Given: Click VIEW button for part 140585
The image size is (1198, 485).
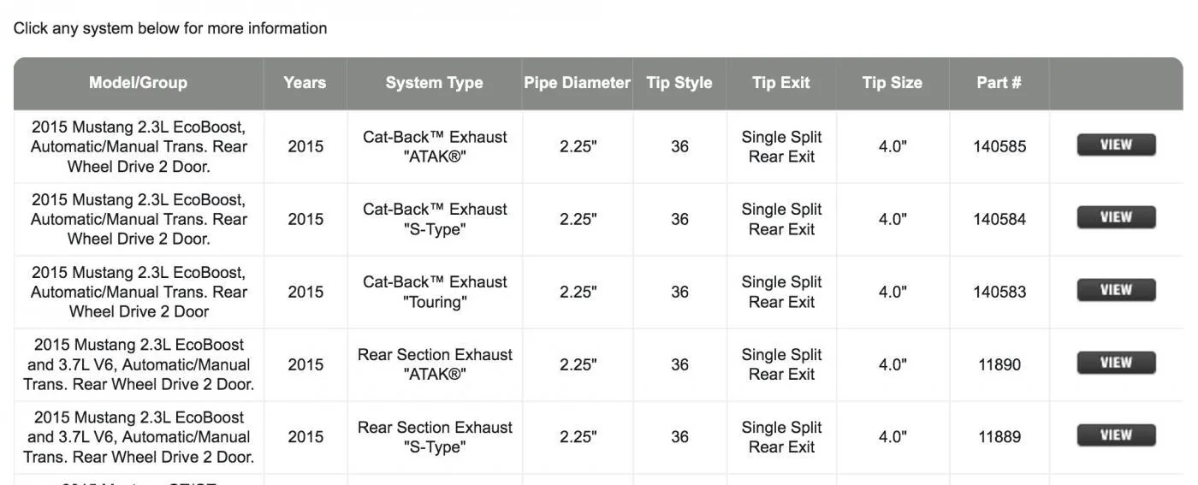Looking at the screenshot, I should tap(1116, 145).
